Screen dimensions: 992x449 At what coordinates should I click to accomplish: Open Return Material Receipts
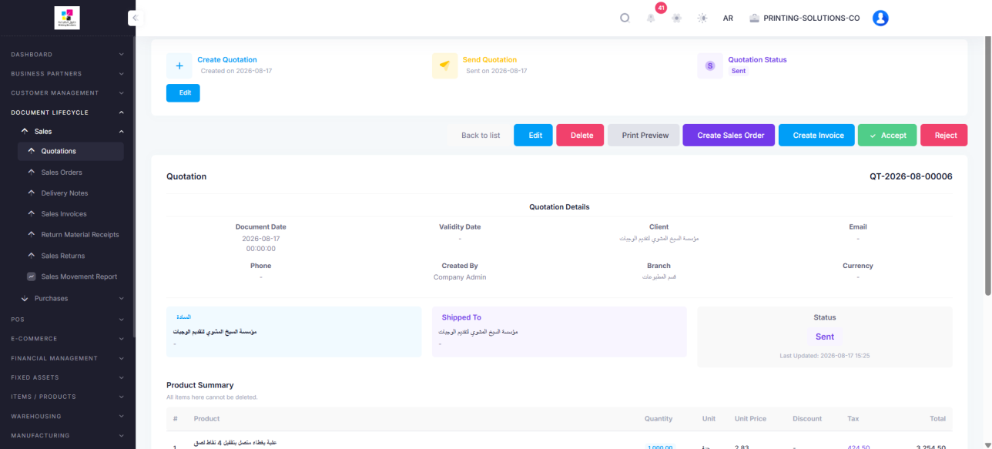point(70,234)
